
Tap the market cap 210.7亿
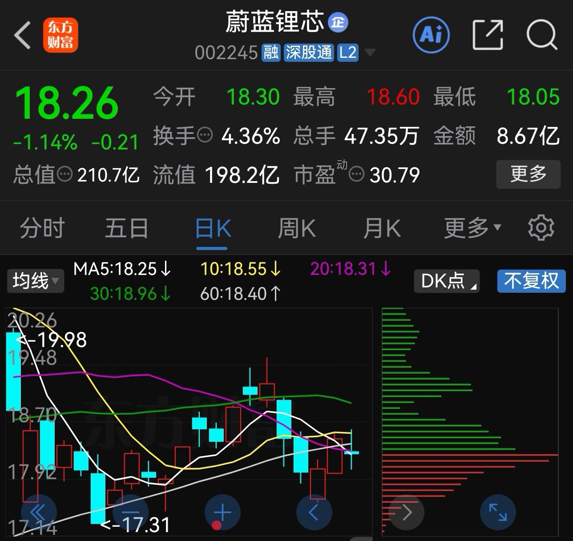pyautogui.click(x=109, y=175)
